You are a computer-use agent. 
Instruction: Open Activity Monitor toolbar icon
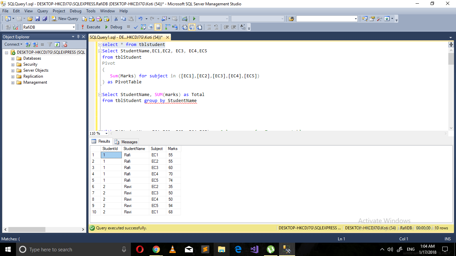click(x=184, y=19)
